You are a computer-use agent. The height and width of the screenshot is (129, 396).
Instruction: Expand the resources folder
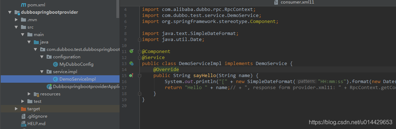click(29, 94)
